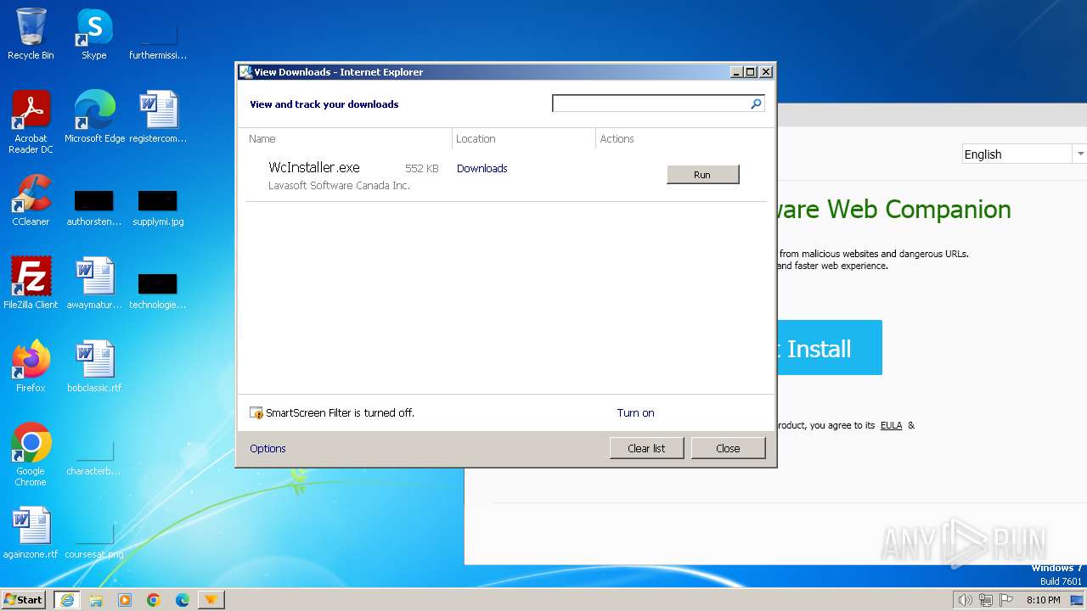Minimize the View Downloads window
1087x611 pixels.
pos(736,72)
